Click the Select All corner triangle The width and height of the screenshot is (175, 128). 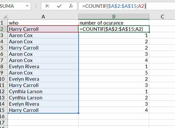coord(5,17)
